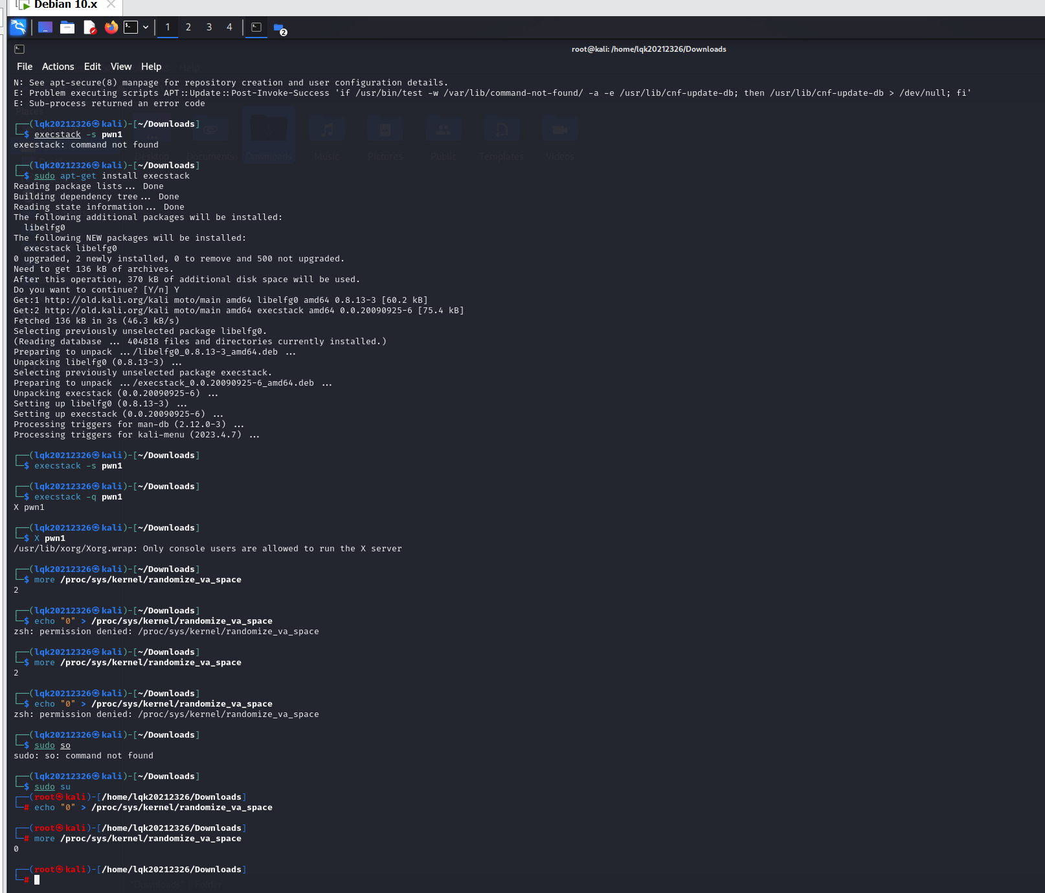
Task: Open the File menu
Action: coord(25,67)
